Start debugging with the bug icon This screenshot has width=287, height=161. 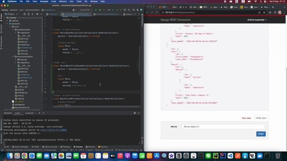click(x=100, y=10)
